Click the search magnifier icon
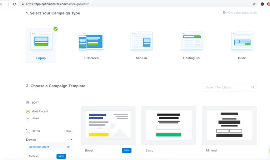The height and width of the screenshot is (160, 270). pos(253,87)
